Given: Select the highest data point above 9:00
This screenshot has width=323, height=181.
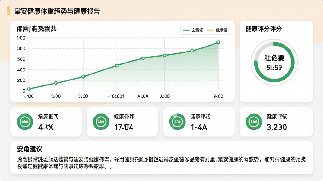Looking at the screenshot, I should pyautogui.click(x=218, y=42).
